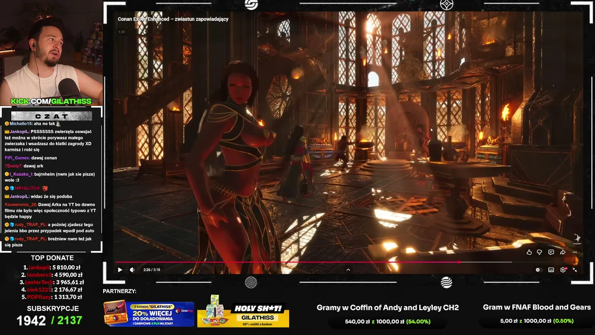
Task: Click I_Kozako_I's bajrnheim chat message
Action: pos(50,177)
